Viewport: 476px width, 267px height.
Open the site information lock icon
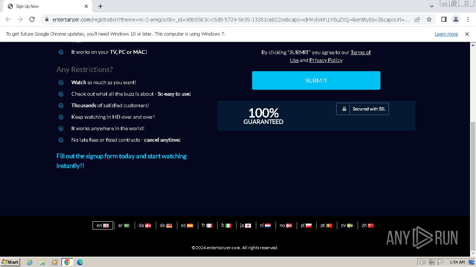point(47,19)
